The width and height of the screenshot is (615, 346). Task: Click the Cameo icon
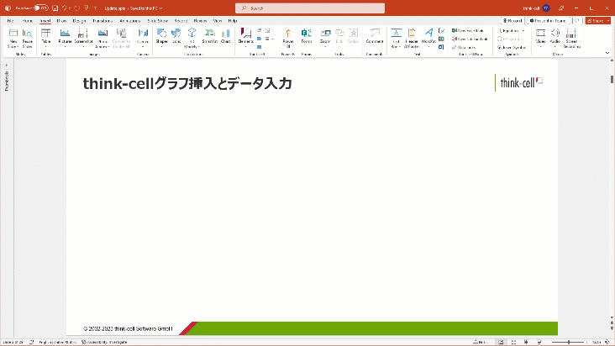(143, 33)
